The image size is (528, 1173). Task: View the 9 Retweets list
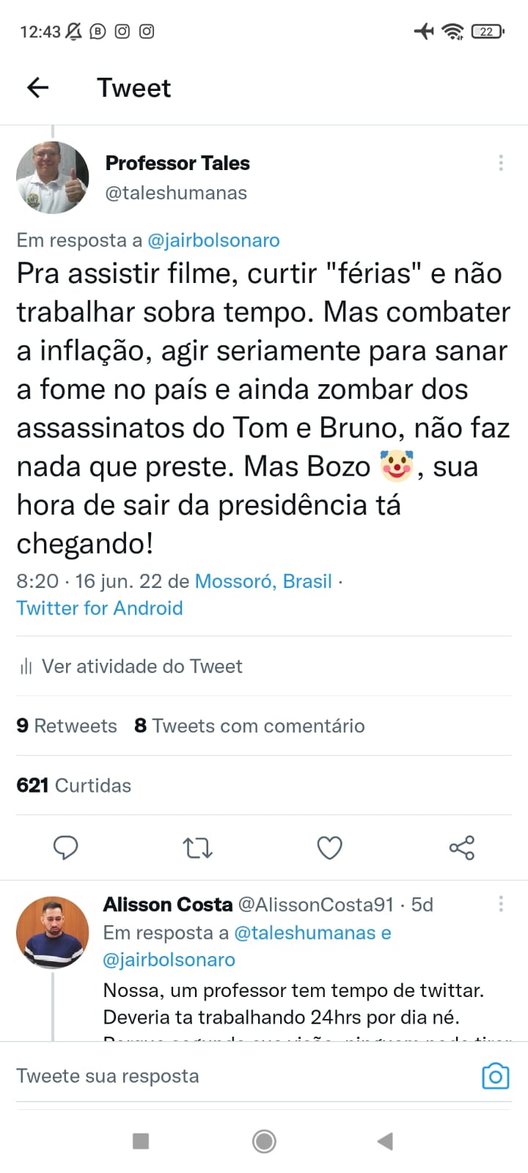[x=67, y=726]
